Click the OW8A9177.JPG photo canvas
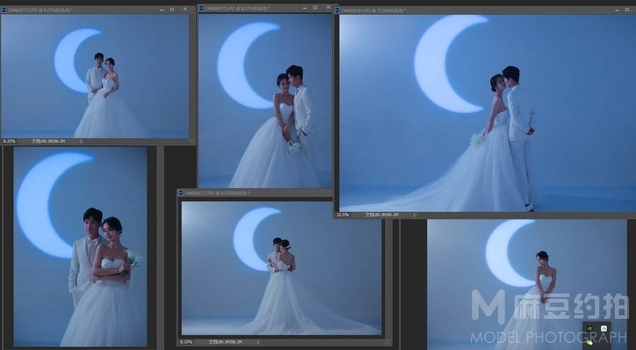Image resolution: width=636 pixels, height=350 pixels. pyautogui.click(x=281, y=269)
